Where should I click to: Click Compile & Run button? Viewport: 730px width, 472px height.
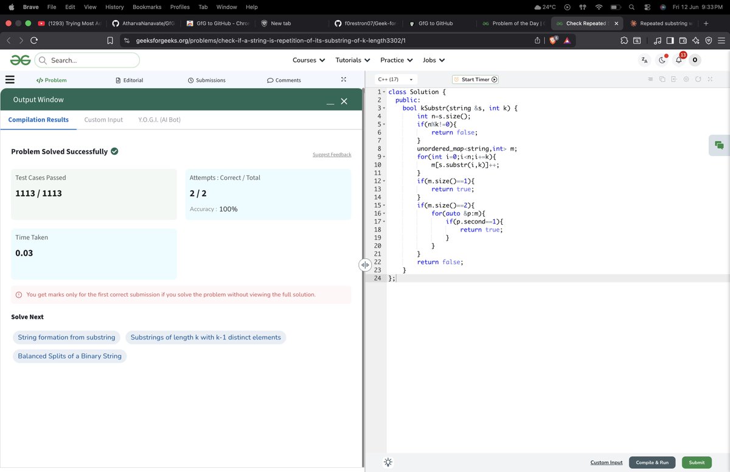[652, 462]
